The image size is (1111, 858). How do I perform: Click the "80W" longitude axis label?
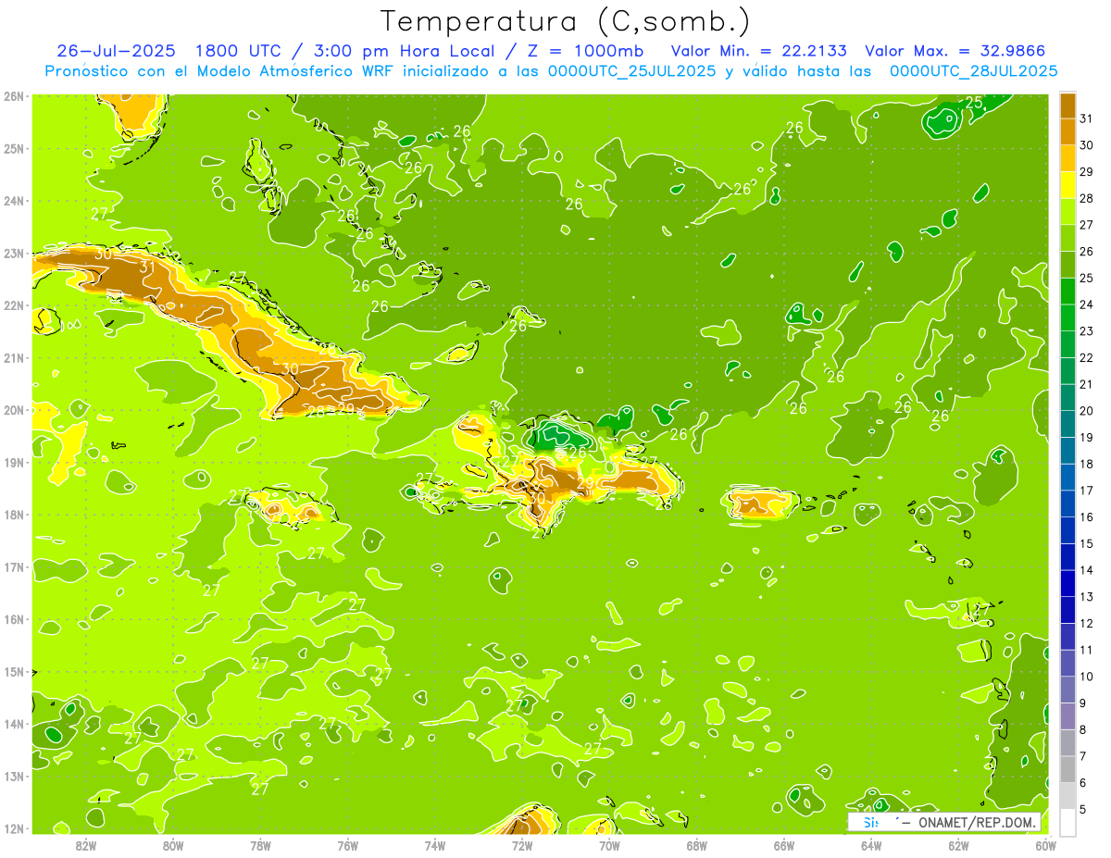tap(172, 844)
